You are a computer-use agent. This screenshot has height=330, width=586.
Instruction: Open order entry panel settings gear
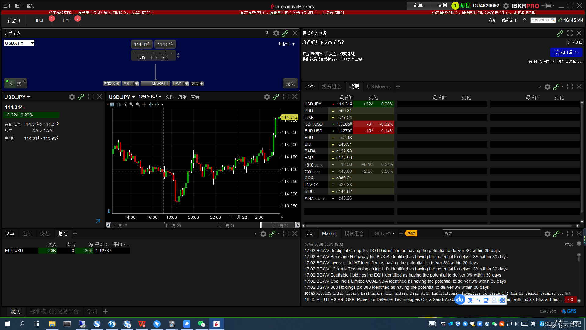[x=276, y=33]
